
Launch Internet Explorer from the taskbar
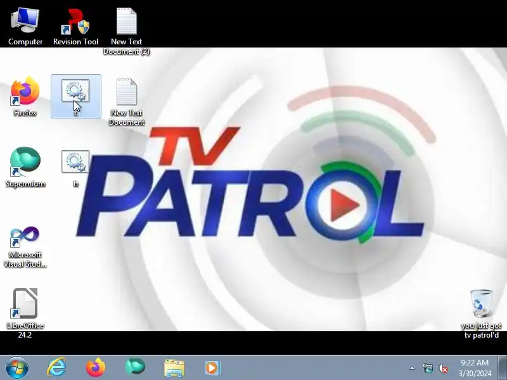(56, 368)
